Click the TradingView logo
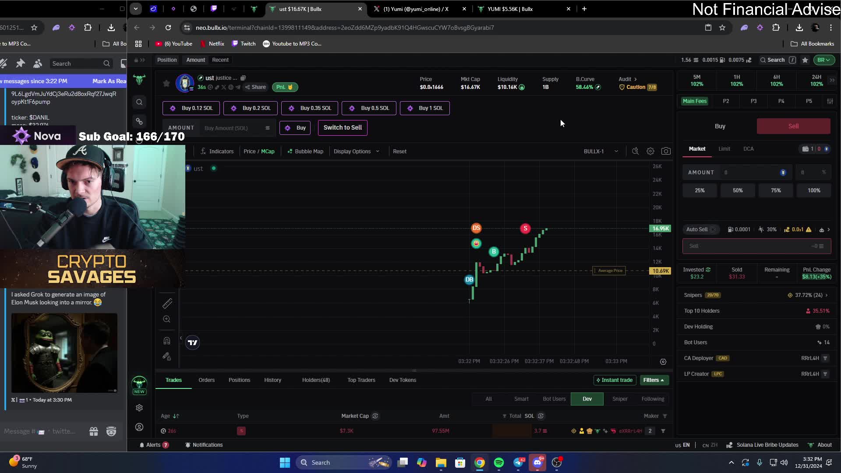This screenshot has width=841, height=473. pyautogui.click(x=193, y=342)
